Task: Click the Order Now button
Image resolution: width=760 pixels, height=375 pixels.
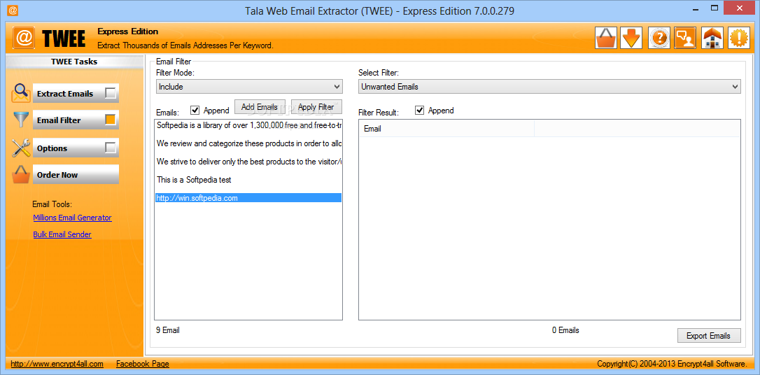Action: click(x=76, y=174)
